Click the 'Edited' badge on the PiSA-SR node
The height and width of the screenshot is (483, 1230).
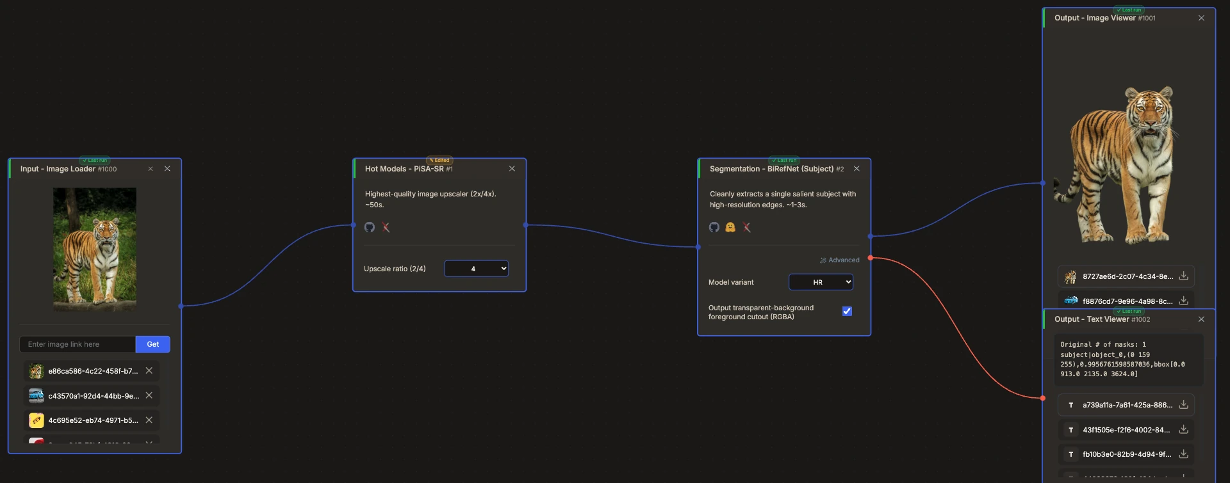tap(439, 161)
